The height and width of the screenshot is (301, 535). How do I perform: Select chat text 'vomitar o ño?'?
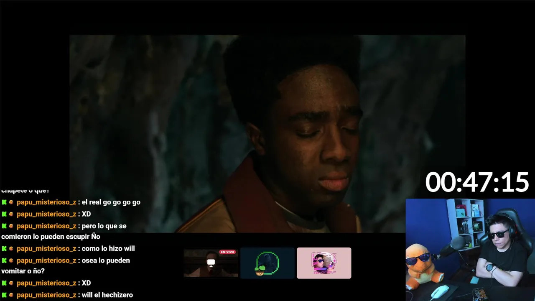(x=23, y=271)
